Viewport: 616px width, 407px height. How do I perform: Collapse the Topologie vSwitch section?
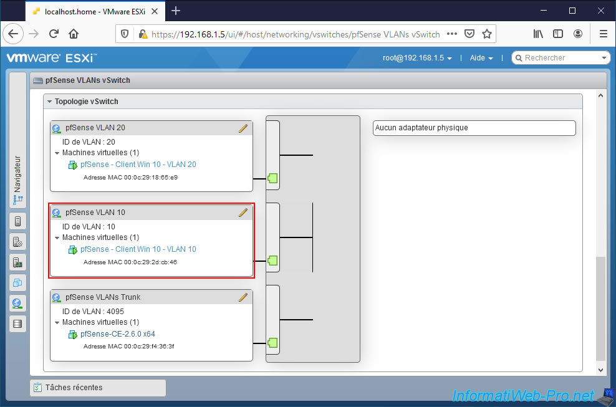coord(49,102)
